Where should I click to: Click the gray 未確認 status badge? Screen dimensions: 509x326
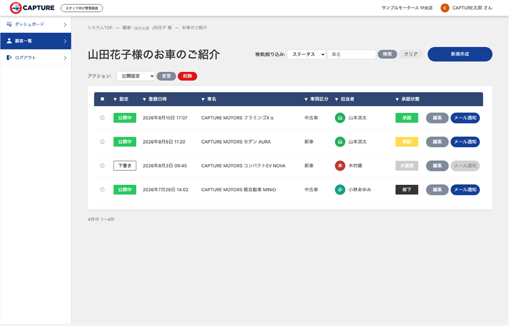point(407,166)
